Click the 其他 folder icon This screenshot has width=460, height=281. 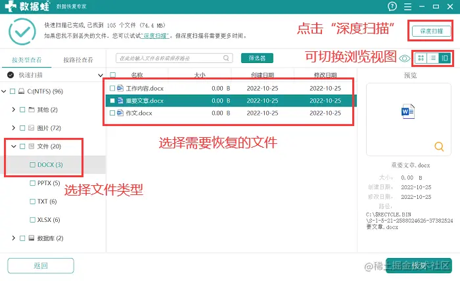[x=32, y=110]
